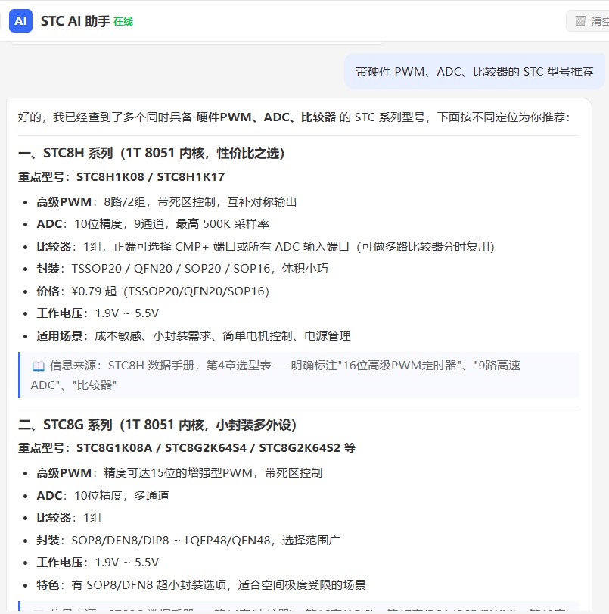Click model text STC8H1K08 / STC8H1K17
This screenshot has height=614, width=609.
coord(151,177)
